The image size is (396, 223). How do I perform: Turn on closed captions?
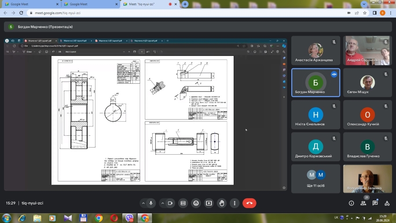[183, 203]
